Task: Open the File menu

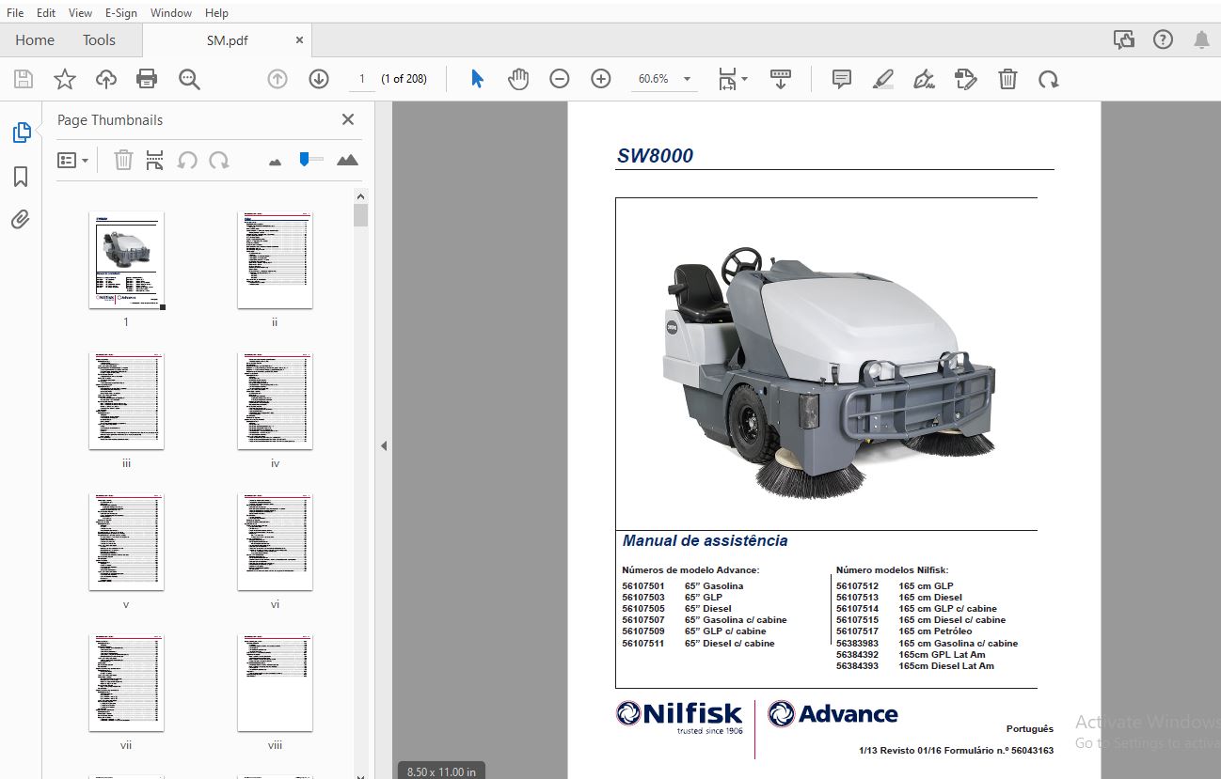Action: pos(15,13)
